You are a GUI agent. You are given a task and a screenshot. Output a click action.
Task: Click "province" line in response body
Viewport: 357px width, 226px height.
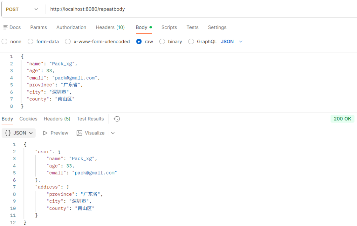(x=75, y=194)
